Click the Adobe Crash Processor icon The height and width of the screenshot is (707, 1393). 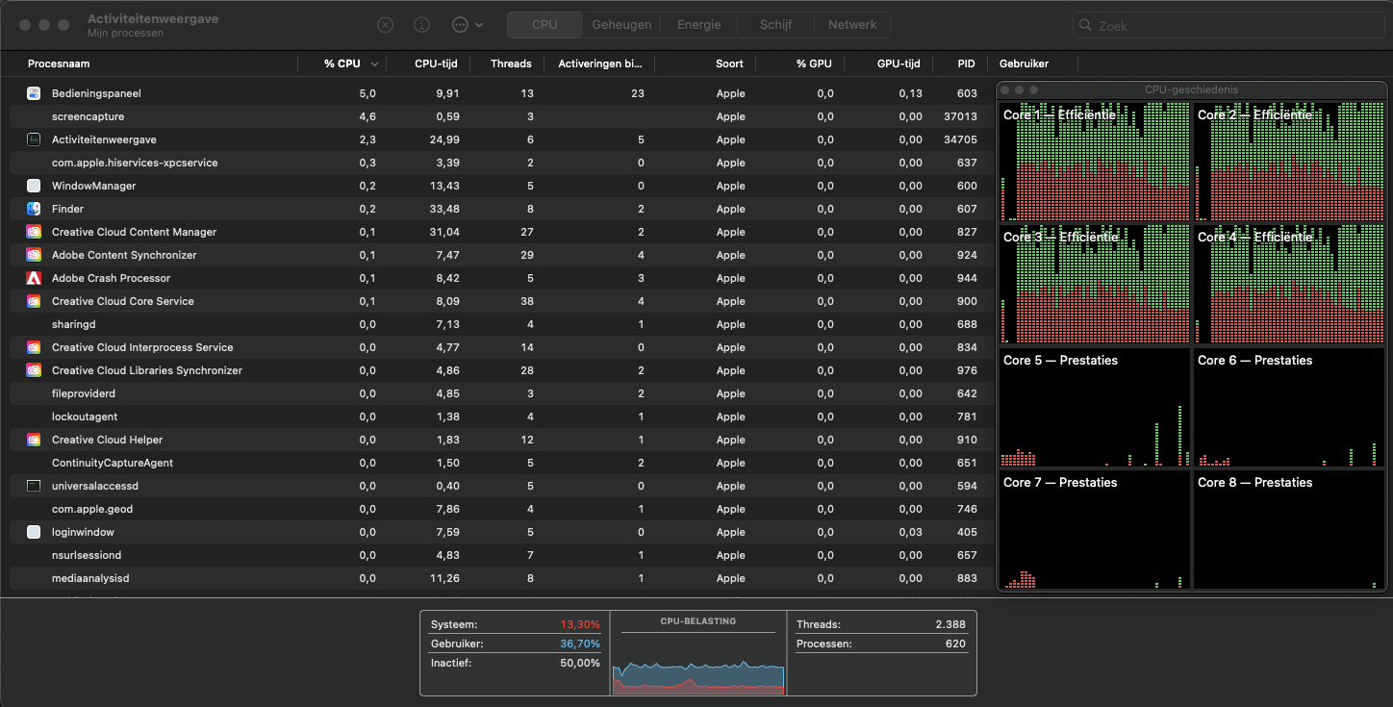[x=34, y=278]
